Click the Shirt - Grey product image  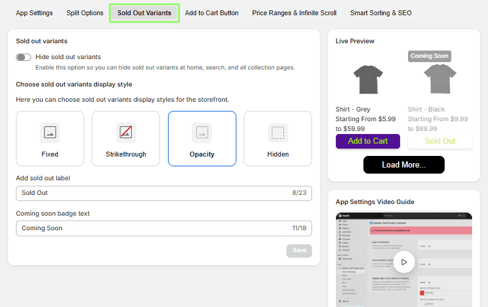368,79
